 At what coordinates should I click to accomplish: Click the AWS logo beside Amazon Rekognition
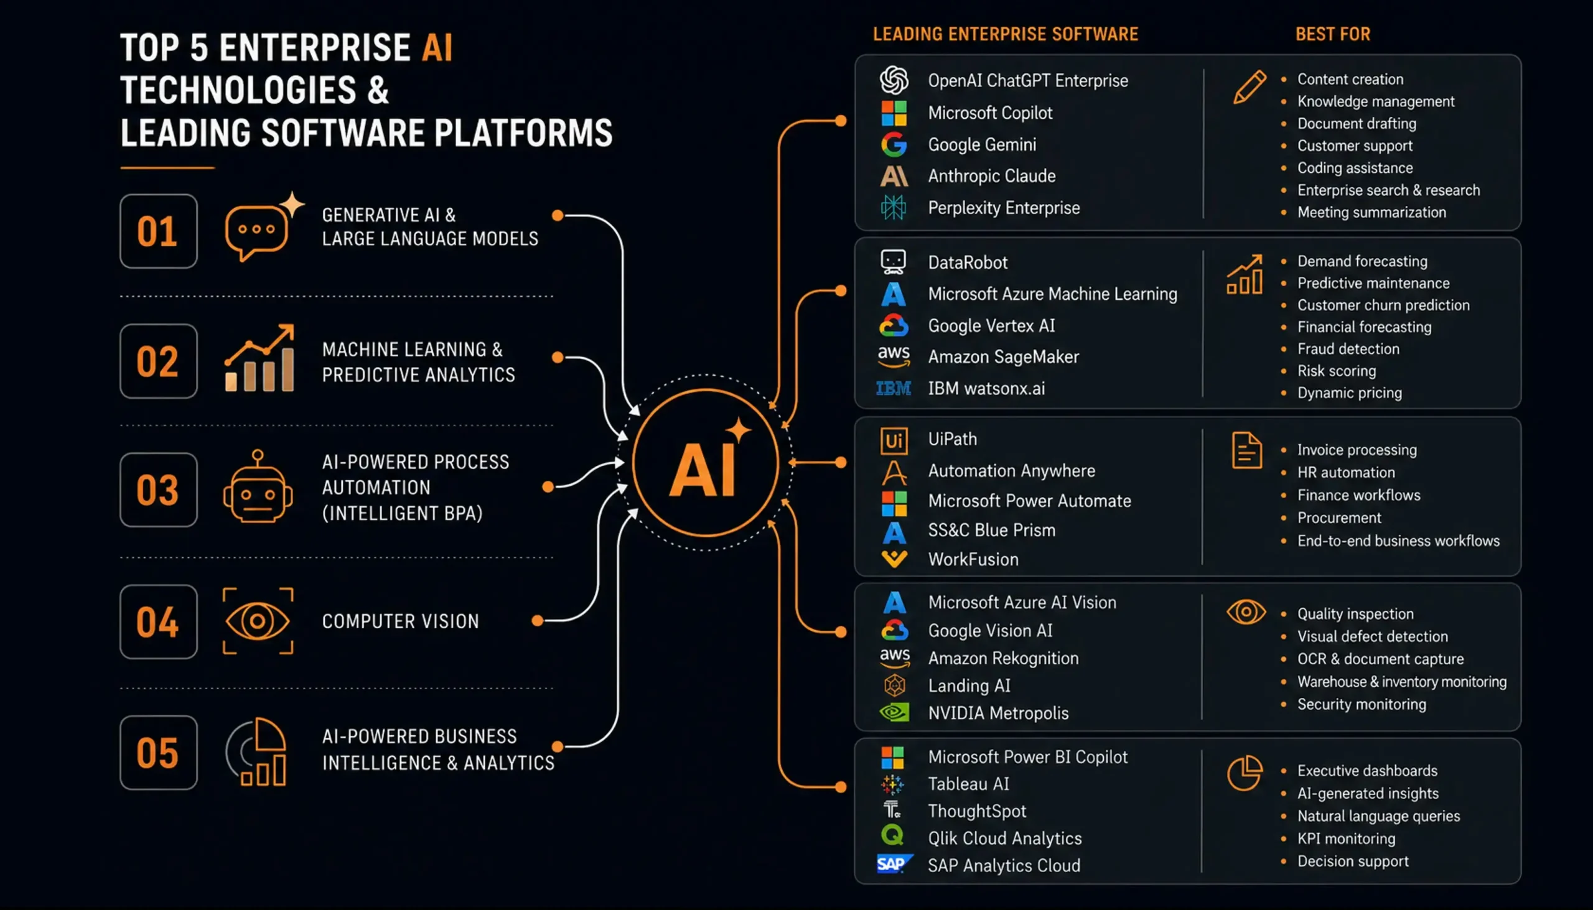pos(895,657)
